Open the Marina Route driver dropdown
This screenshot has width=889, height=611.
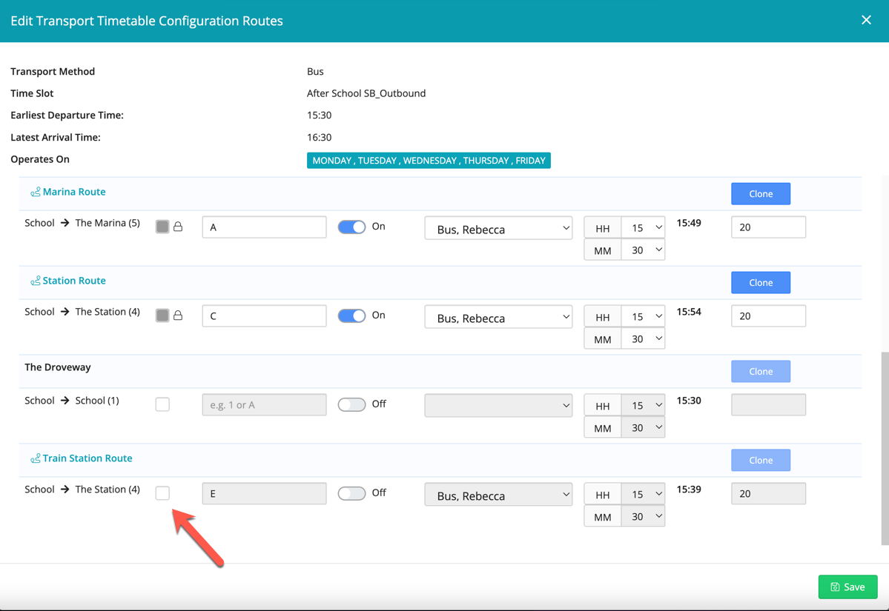coord(498,228)
